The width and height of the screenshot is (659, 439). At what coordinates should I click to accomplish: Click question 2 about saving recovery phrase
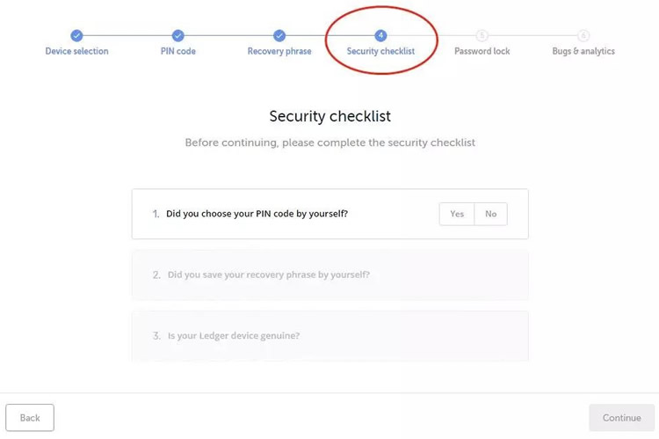pos(268,274)
